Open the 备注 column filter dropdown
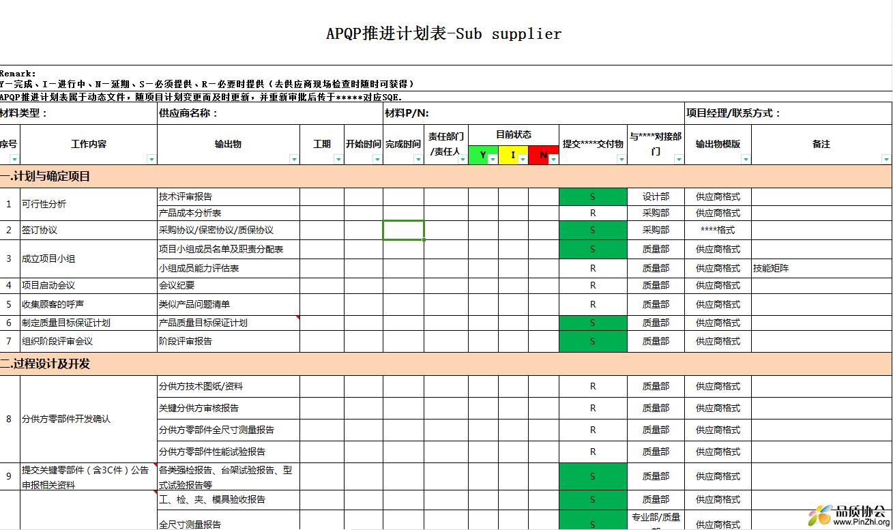 (x=886, y=159)
